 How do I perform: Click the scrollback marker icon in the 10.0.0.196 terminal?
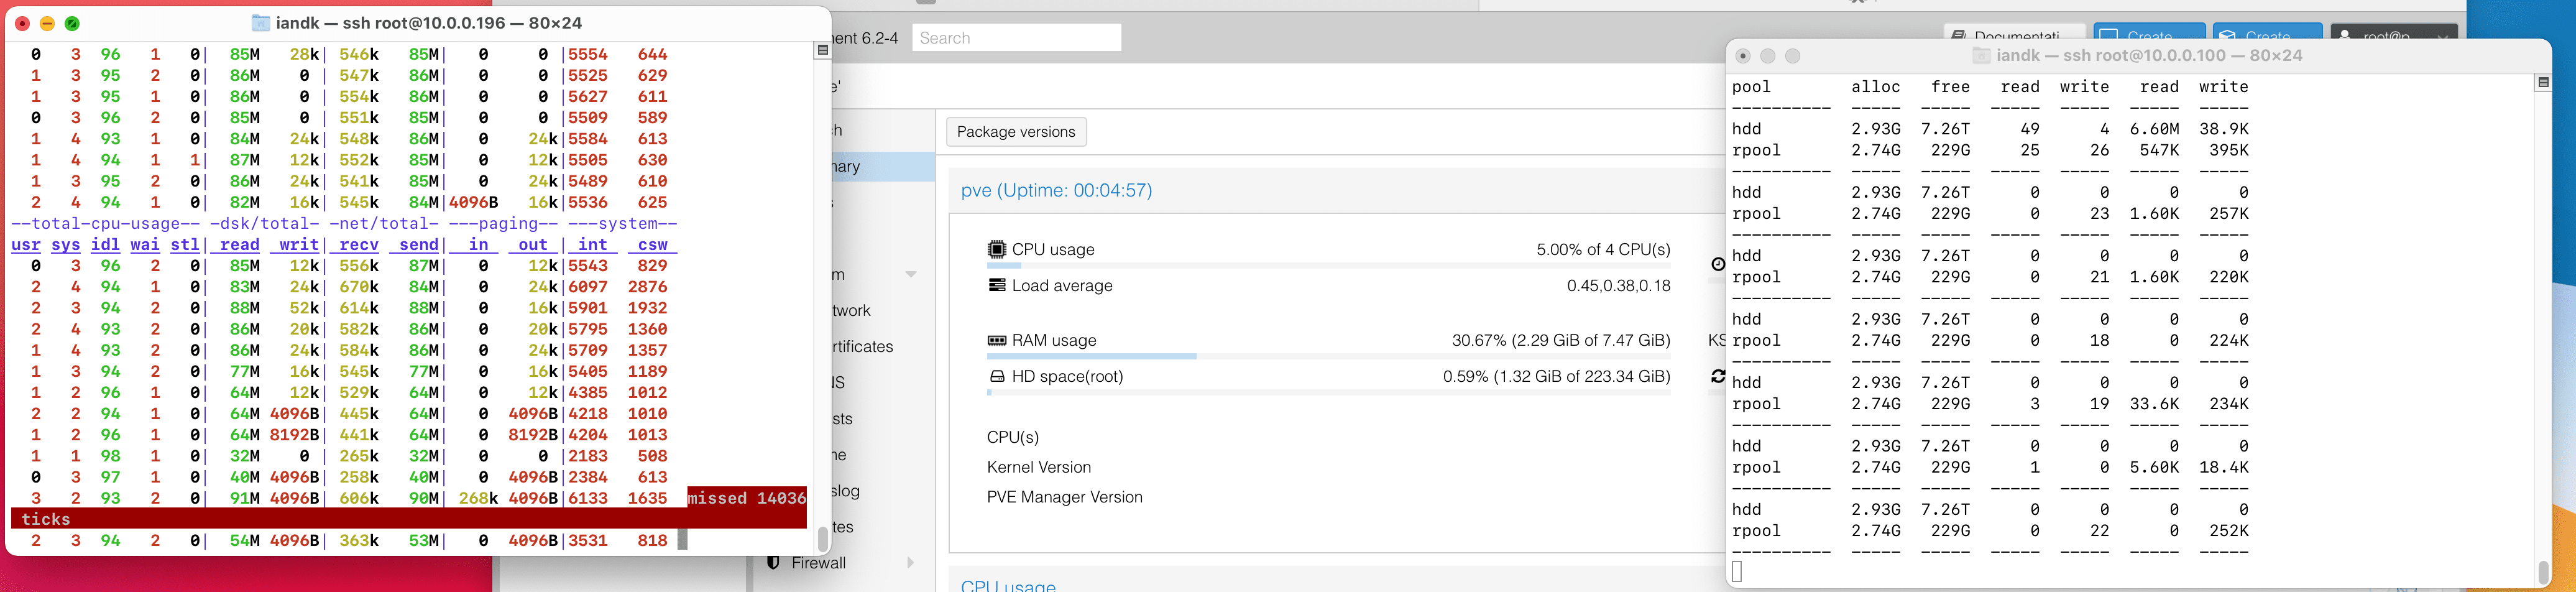(822, 50)
